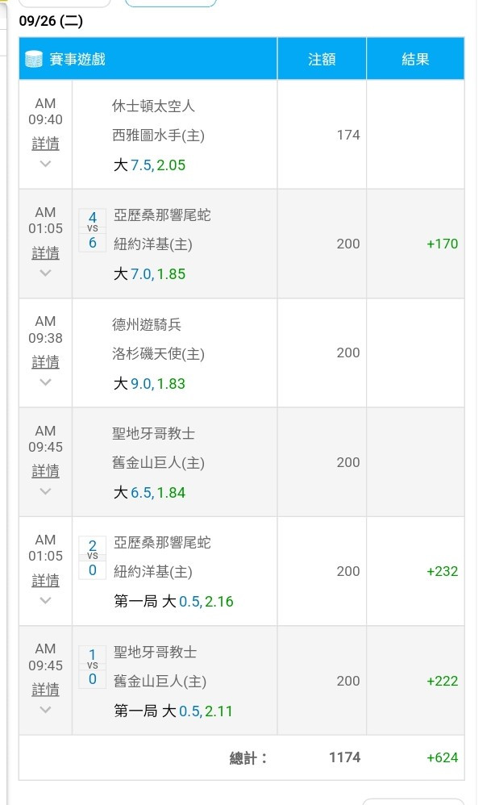
Task: Click the coin stack icon beside 賽事遊戲
Action: (33, 60)
